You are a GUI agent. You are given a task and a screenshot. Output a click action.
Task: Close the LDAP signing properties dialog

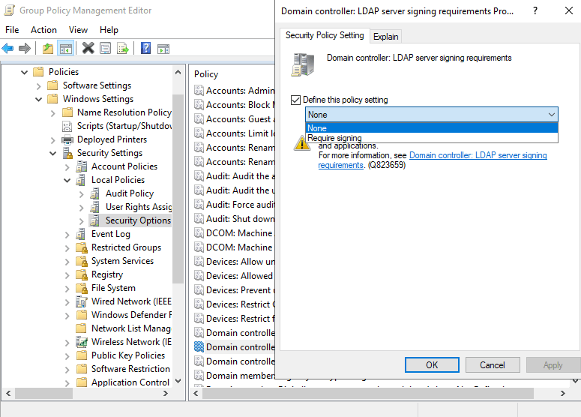tap(569, 10)
